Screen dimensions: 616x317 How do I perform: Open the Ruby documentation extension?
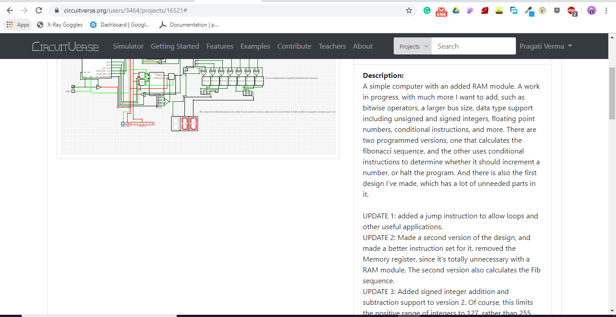485,10
